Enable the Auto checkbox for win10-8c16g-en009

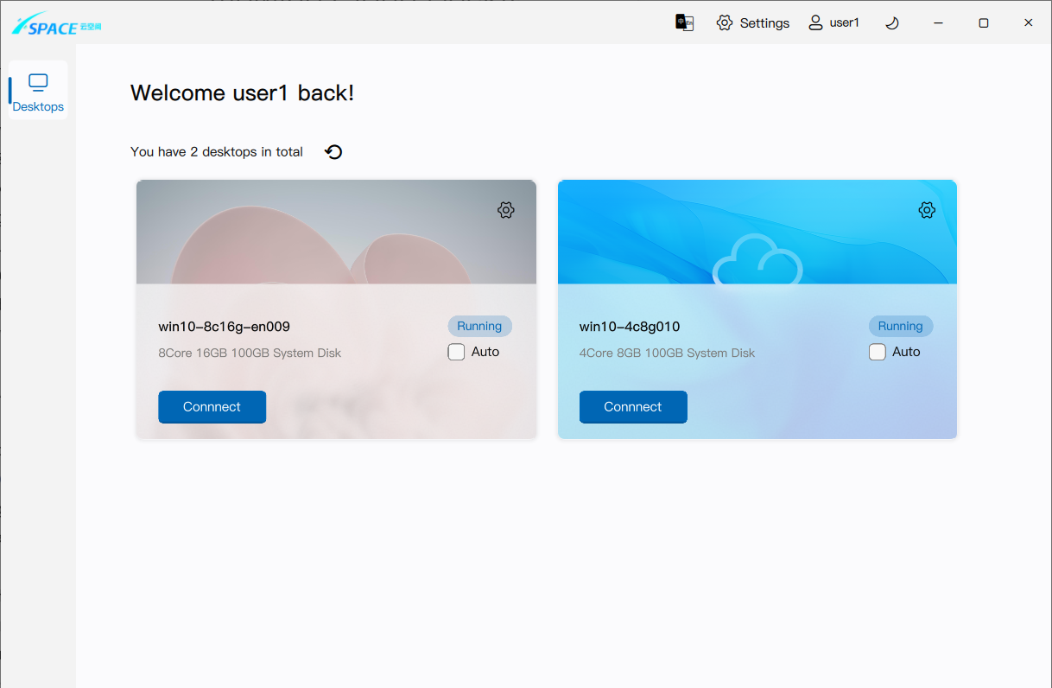coord(457,352)
